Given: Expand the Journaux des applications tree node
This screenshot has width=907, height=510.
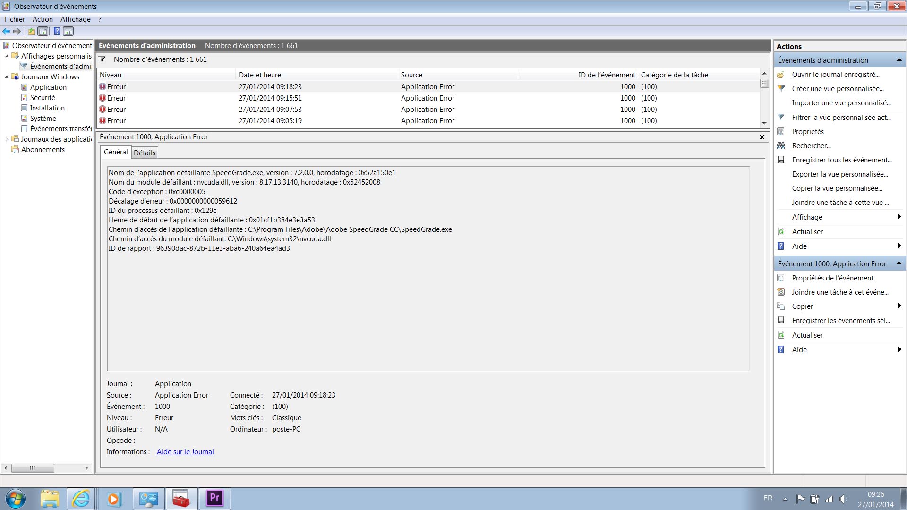Looking at the screenshot, I should point(7,139).
